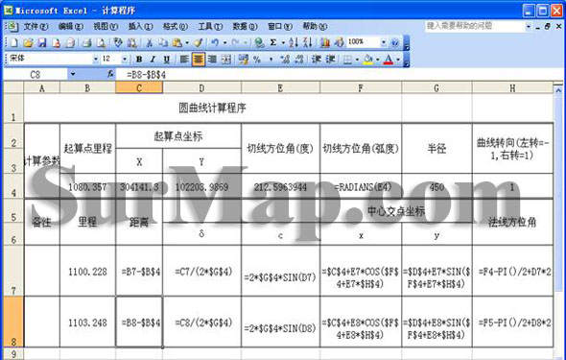Open the 窗口 (Window) menu
566x360 pixels.
(280, 26)
